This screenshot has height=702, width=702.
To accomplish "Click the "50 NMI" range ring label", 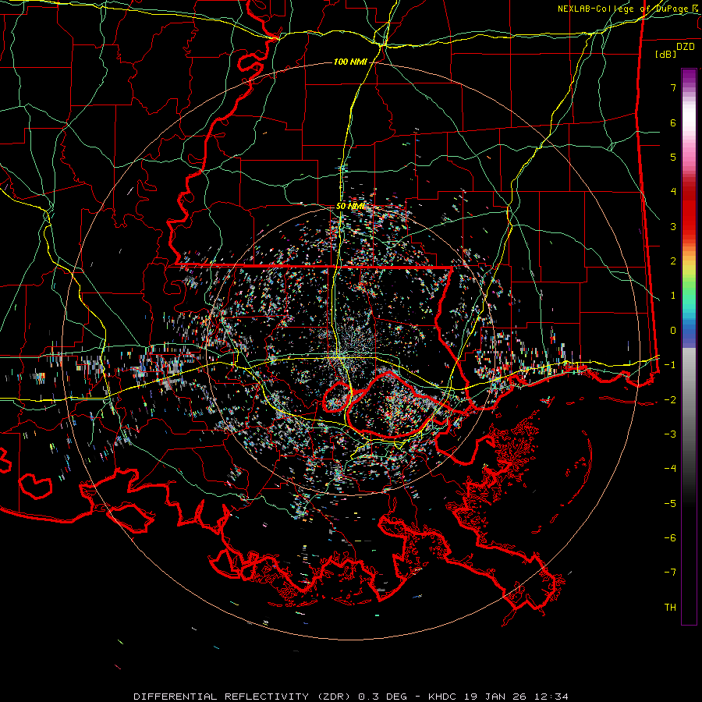I will click(x=350, y=207).
